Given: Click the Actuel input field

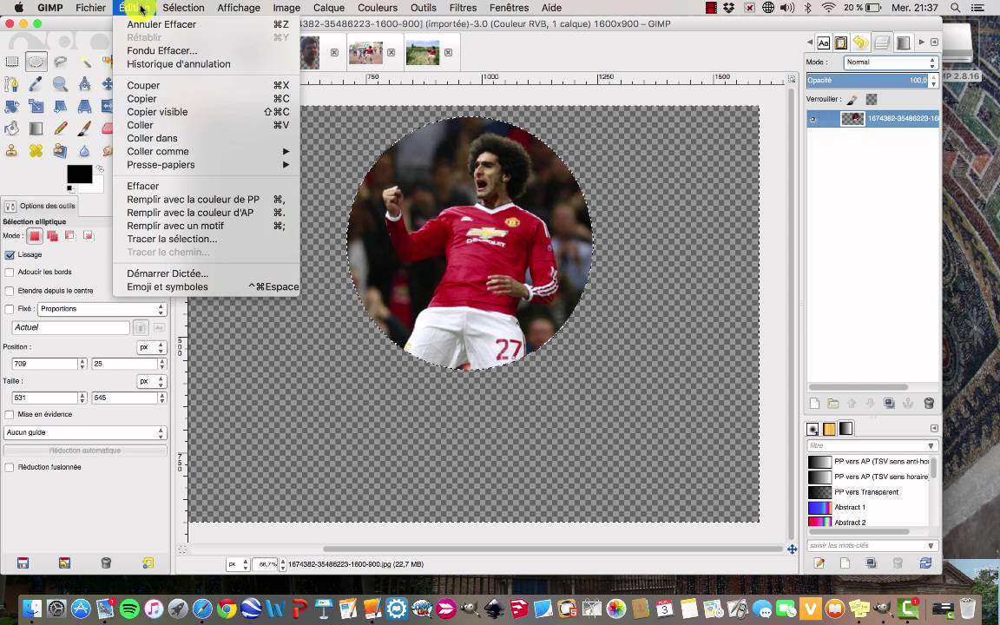Looking at the screenshot, I should tap(71, 328).
